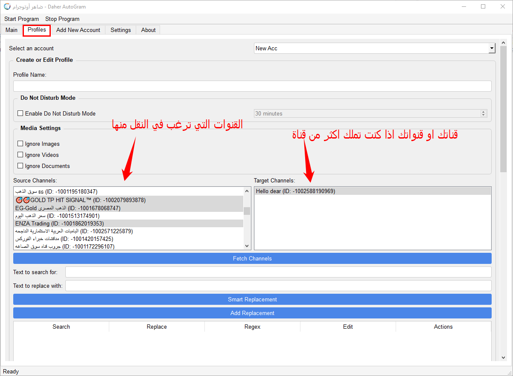Screen dimensions: 513x376
Task: Enable Do Not Disturb Mode checkbox
Action: click(x=20, y=113)
